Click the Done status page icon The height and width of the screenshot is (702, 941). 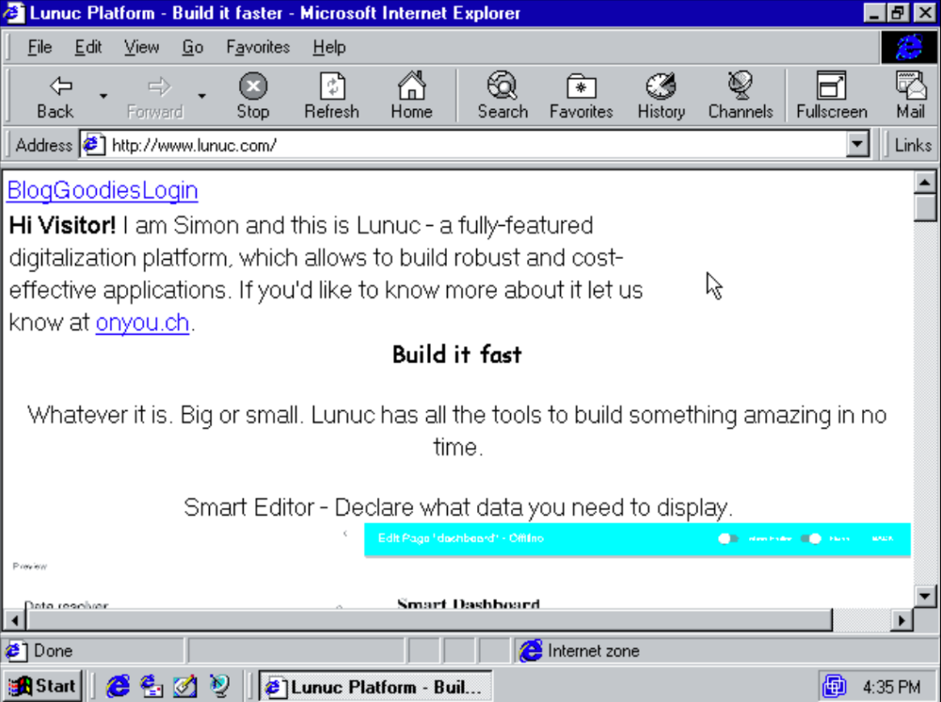[x=16, y=651]
